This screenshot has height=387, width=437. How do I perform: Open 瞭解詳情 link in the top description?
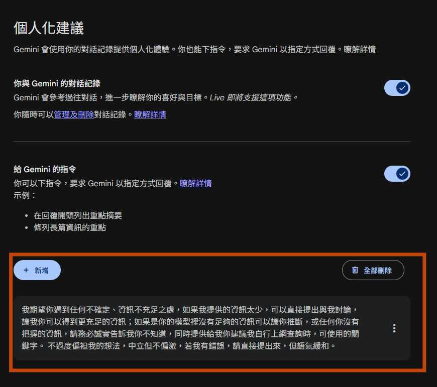(360, 50)
